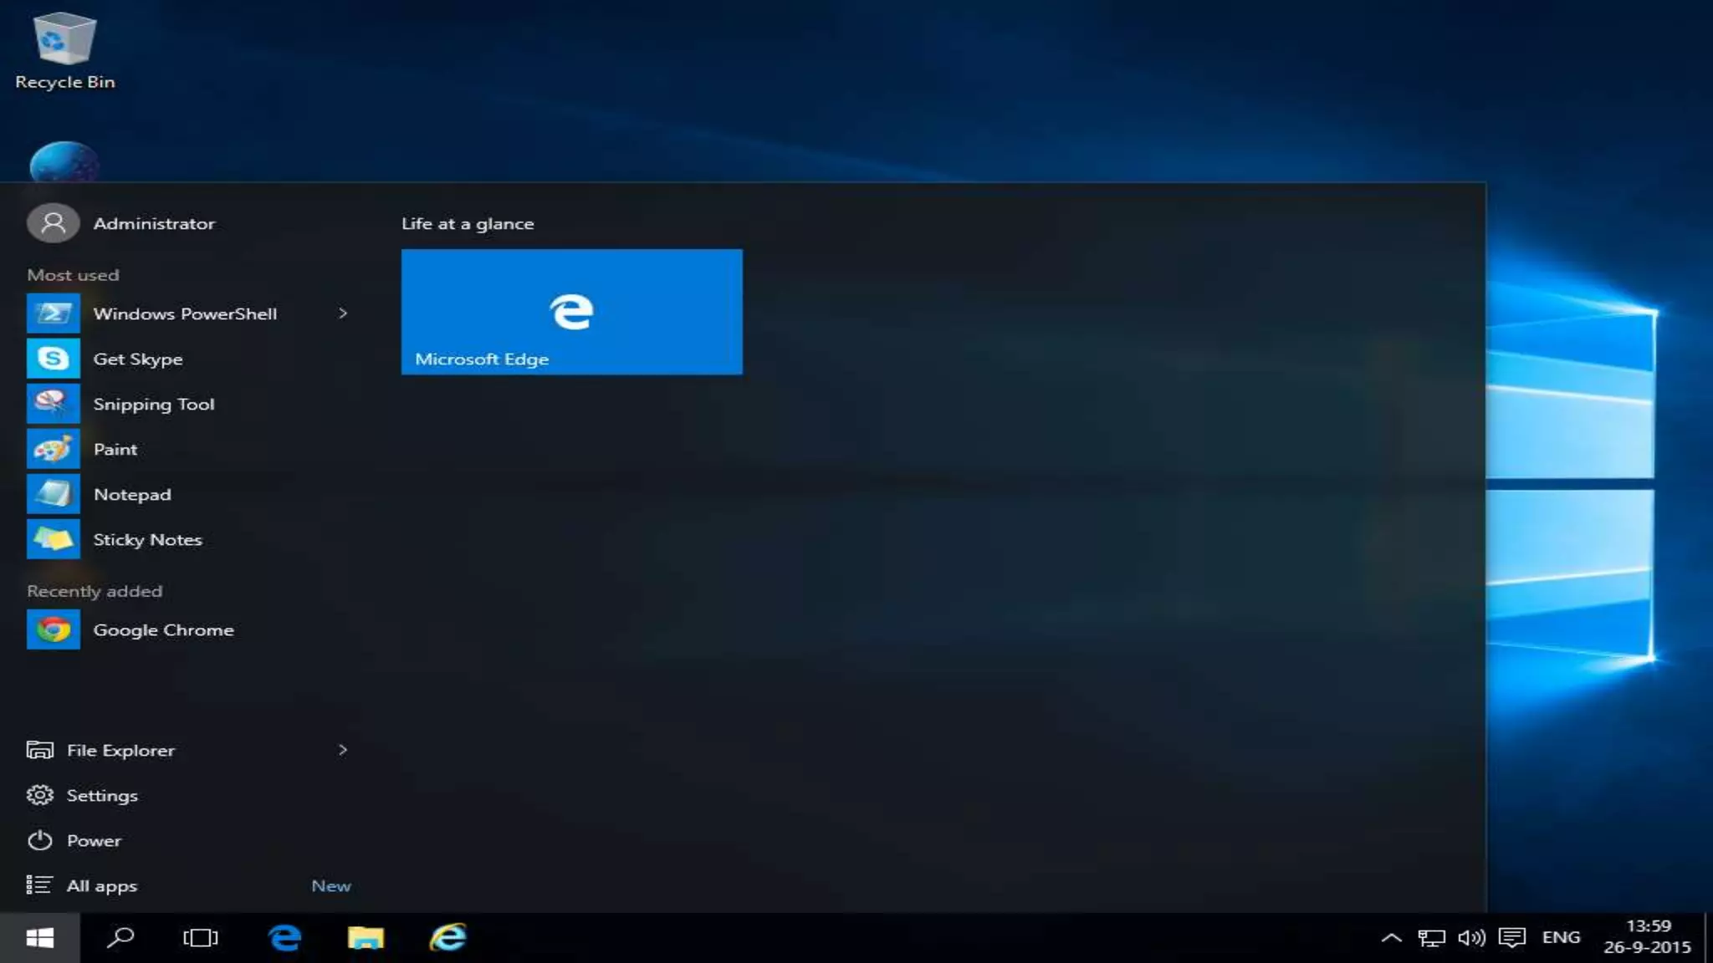Expand the File Explorer jump list arrow

342,750
